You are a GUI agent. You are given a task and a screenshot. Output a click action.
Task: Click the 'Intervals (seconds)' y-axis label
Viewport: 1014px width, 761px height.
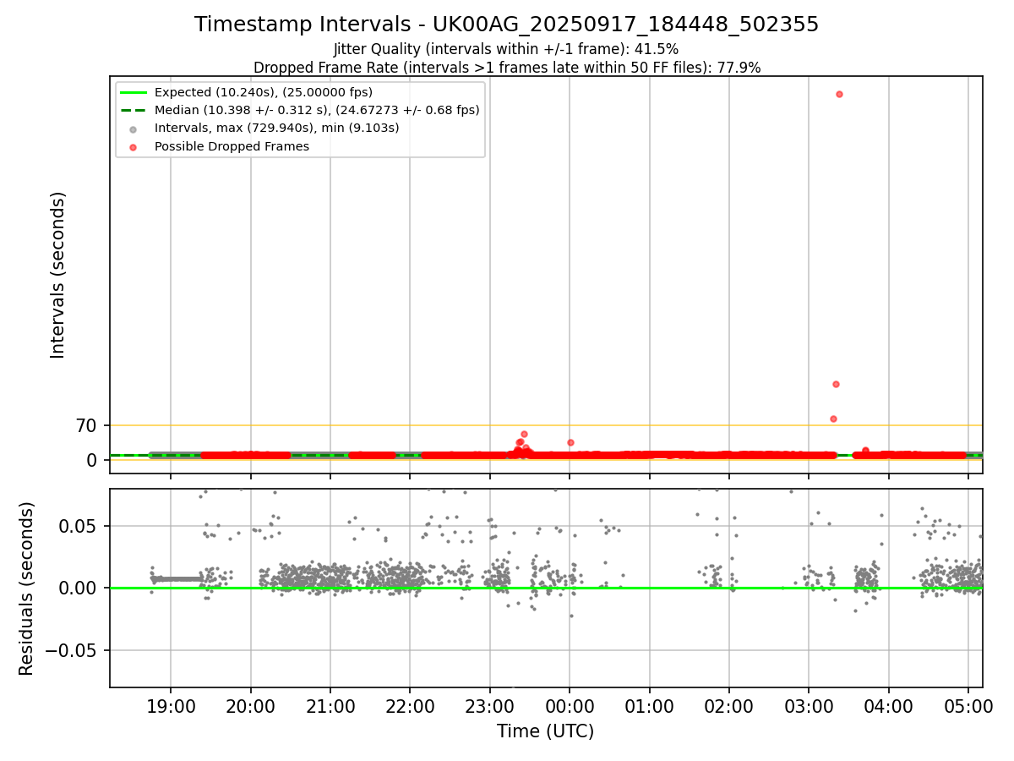58,275
